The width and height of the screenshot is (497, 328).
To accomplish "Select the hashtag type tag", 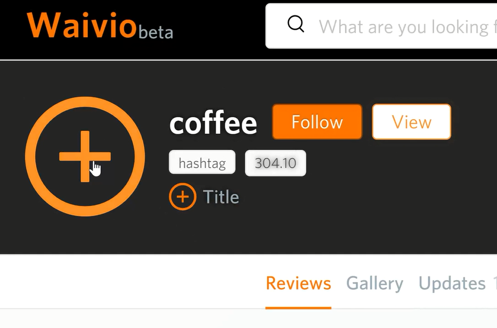I will (202, 163).
